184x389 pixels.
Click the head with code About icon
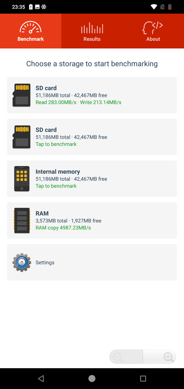click(153, 28)
